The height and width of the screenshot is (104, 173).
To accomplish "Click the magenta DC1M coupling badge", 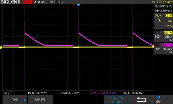I will [168, 45].
